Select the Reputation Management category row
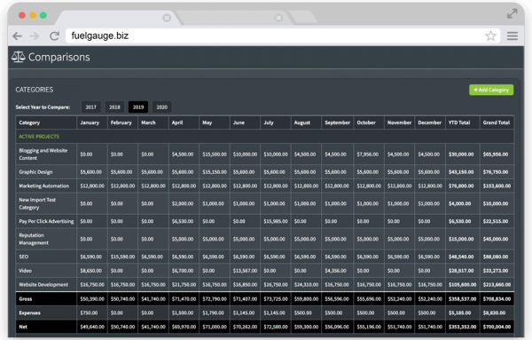This screenshot has height=340, width=532. (x=264, y=239)
